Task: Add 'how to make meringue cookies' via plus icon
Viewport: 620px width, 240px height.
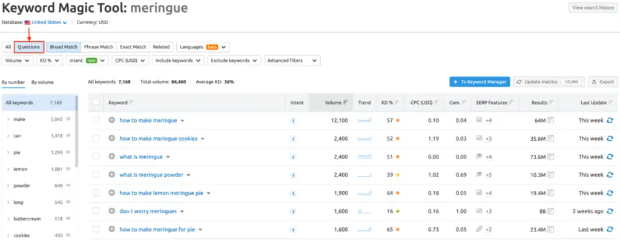Action: [x=112, y=138]
